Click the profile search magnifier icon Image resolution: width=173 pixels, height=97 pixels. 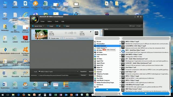point(119,94)
